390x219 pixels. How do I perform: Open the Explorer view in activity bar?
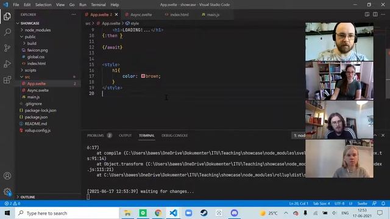pyautogui.click(x=7, y=16)
